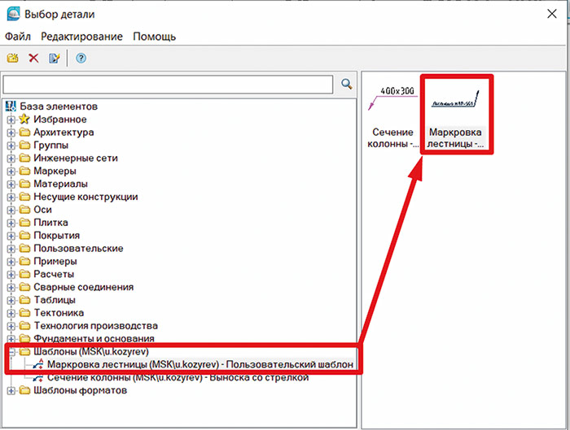Select Сечение колонны - Выноска со стрелкой
570x430 pixels.
(x=178, y=378)
